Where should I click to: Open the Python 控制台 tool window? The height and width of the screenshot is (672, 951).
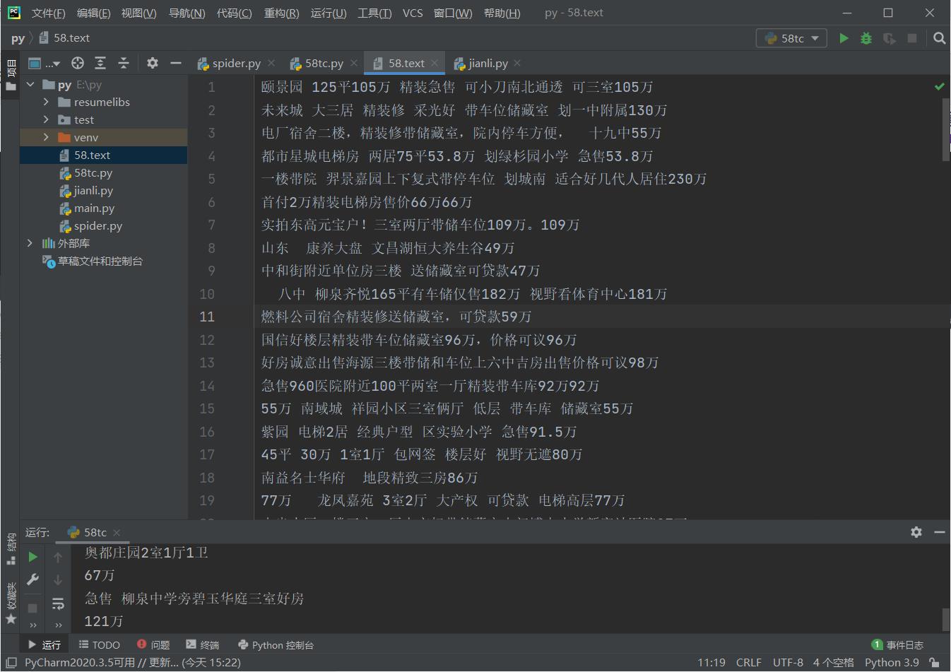[276, 644]
